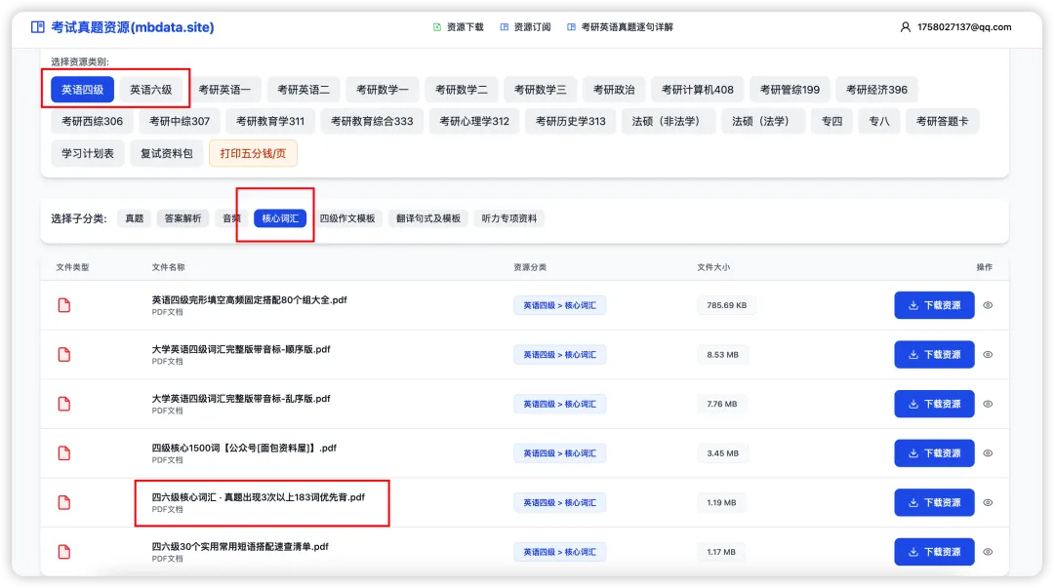Click the site logo icon top-left
The height and width of the screenshot is (588, 1054).
click(x=37, y=26)
